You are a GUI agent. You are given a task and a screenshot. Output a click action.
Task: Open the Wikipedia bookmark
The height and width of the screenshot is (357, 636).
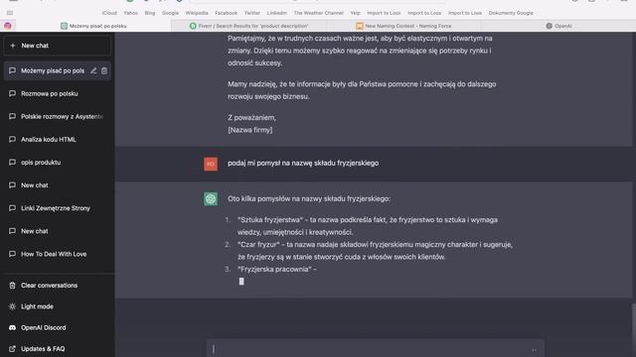point(197,13)
